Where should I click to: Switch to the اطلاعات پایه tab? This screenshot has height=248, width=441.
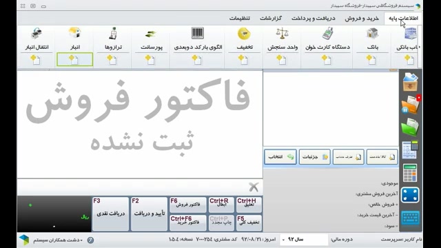click(403, 19)
